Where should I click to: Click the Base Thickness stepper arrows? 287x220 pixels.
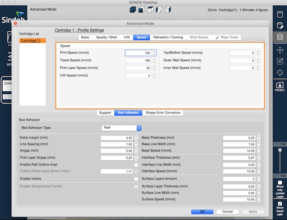[x=259, y=138]
